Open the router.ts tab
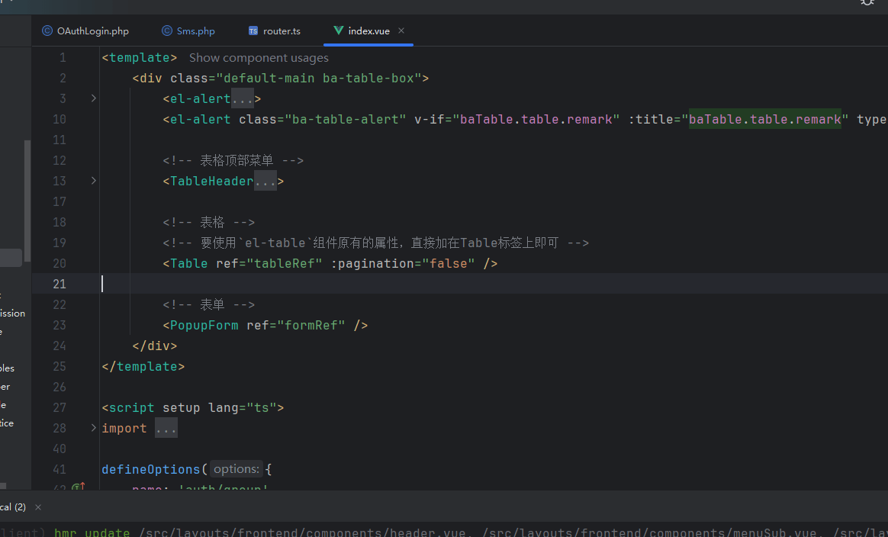This screenshot has width=888, height=537. pos(275,31)
